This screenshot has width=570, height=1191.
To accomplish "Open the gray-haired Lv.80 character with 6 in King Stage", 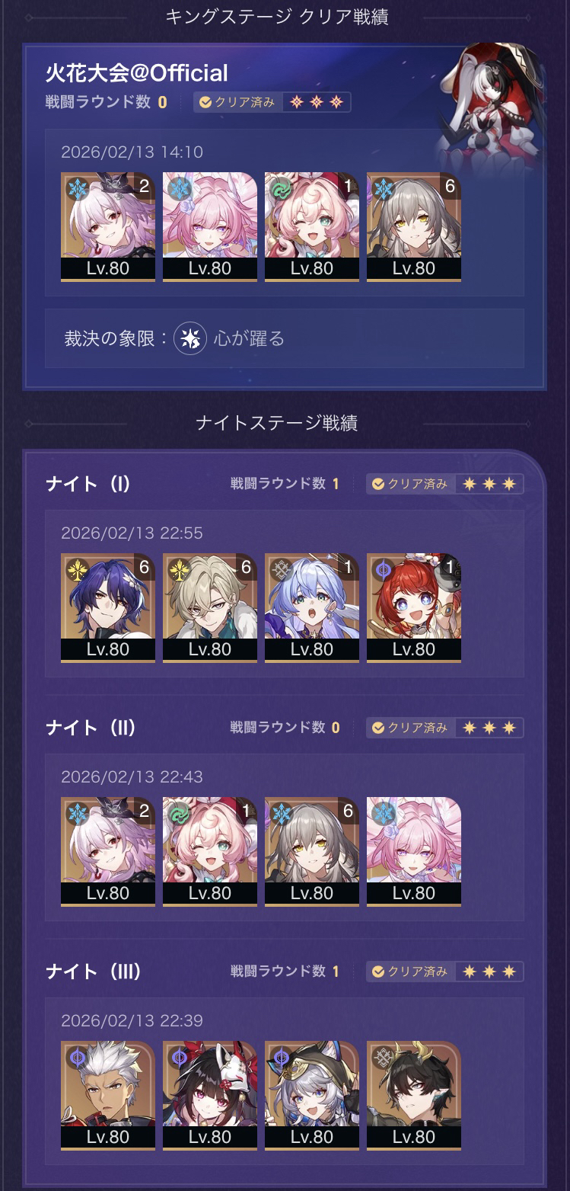I will [x=414, y=226].
